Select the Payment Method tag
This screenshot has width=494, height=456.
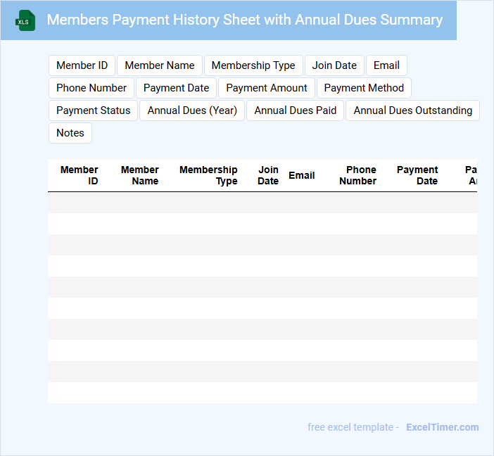(x=364, y=88)
